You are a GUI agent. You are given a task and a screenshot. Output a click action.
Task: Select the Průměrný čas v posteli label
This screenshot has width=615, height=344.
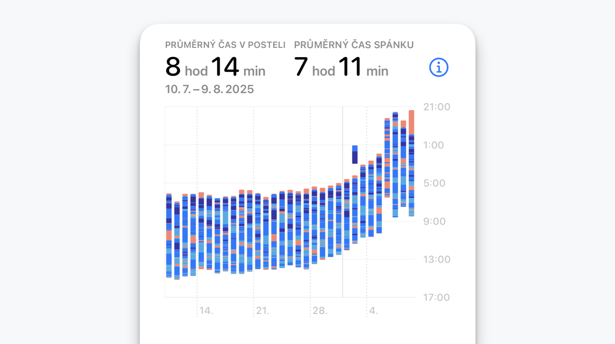tap(225, 45)
